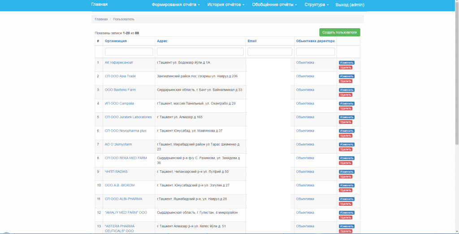
Task: Focus the Email filter input
Action: (270, 52)
